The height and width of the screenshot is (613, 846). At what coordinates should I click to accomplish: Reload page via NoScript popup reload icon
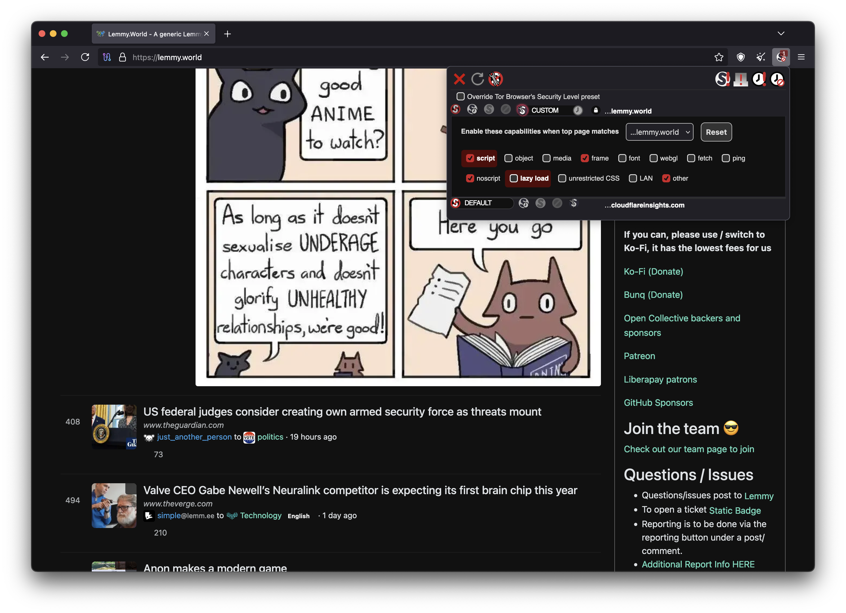pos(478,79)
